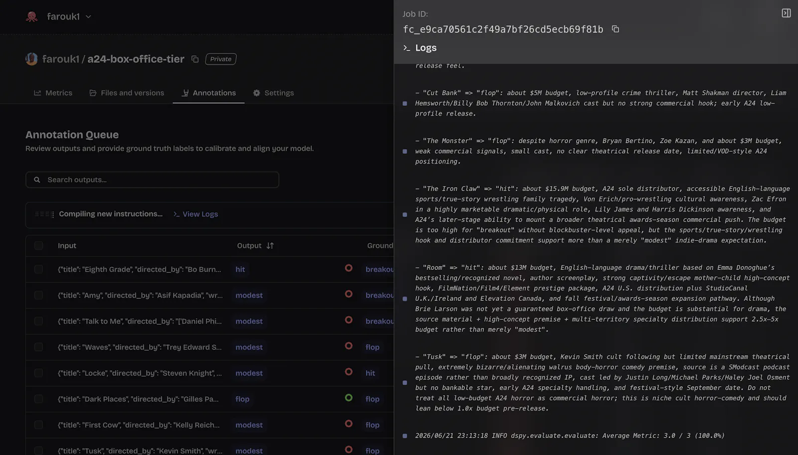The height and width of the screenshot is (455, 798).
Task: Check the Amy row checkbox
Action: coord(38,295)
